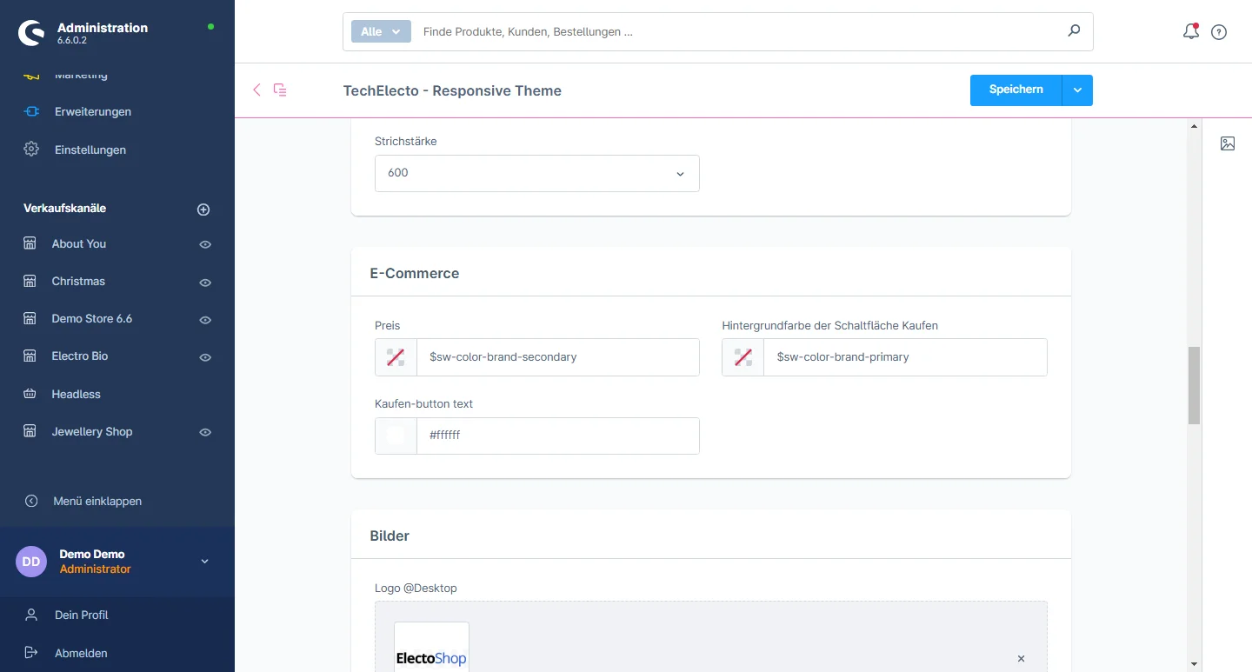The width and height of the screenshot is (1252, 672).
Task: Open the Alle search filter dropdown
Action: (380, 31)
